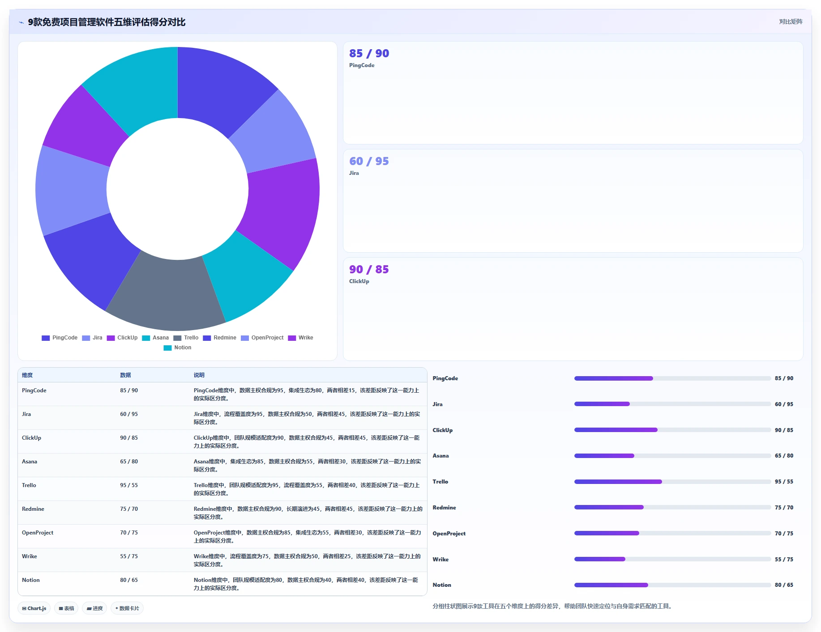Toggle PingCode in the chart legend

60,338
